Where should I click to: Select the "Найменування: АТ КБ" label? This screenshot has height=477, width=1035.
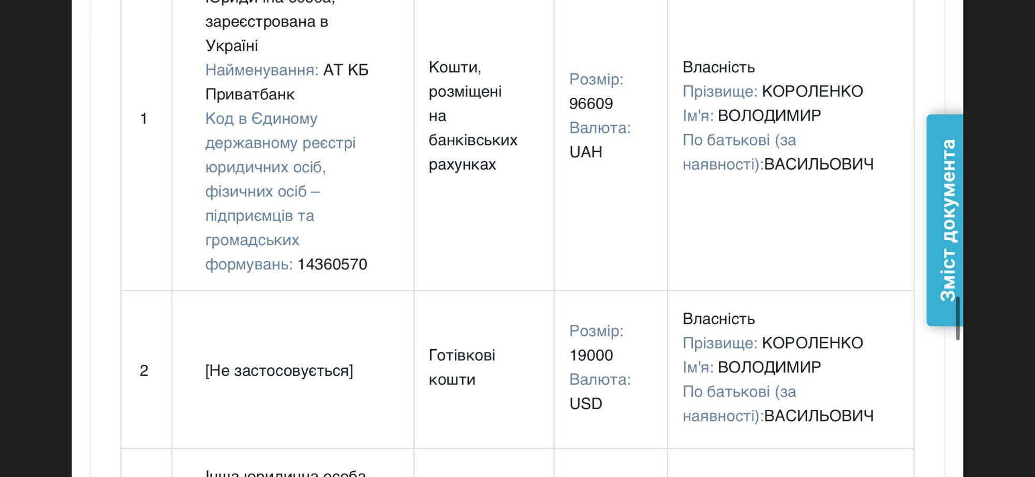point(287,70)
